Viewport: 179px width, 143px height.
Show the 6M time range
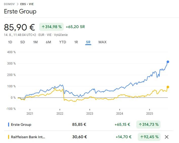click(x=48, y=42)
